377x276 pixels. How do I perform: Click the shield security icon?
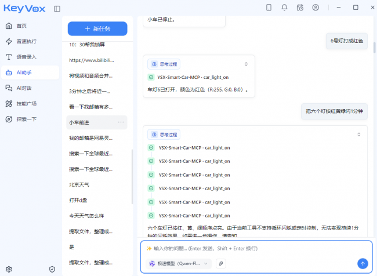pyautogui.click(x=52, y=269)
